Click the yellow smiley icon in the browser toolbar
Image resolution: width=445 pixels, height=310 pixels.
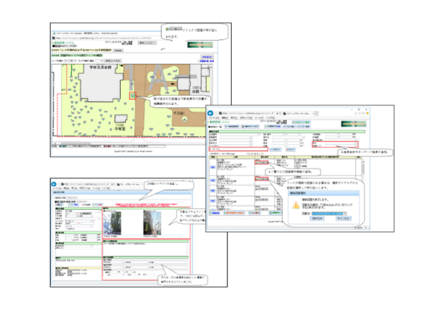click(x=367, y=113)
